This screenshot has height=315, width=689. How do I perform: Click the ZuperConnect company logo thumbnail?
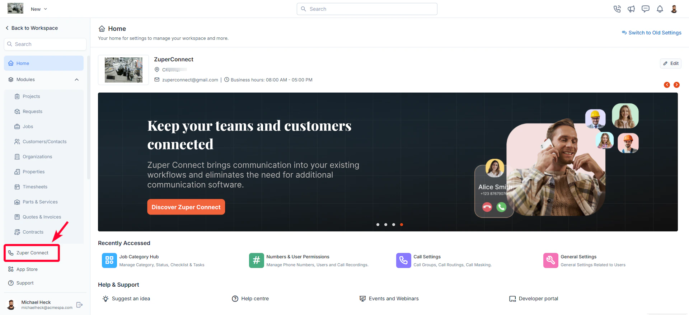point(123,70)
